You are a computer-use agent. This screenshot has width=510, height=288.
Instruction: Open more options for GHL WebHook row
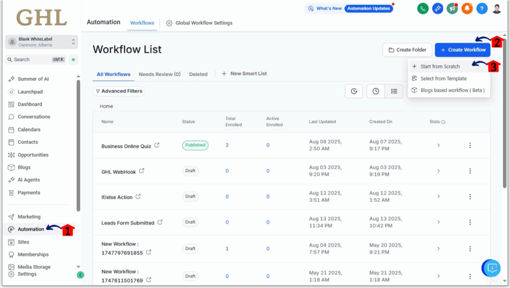tap(470, 171)
